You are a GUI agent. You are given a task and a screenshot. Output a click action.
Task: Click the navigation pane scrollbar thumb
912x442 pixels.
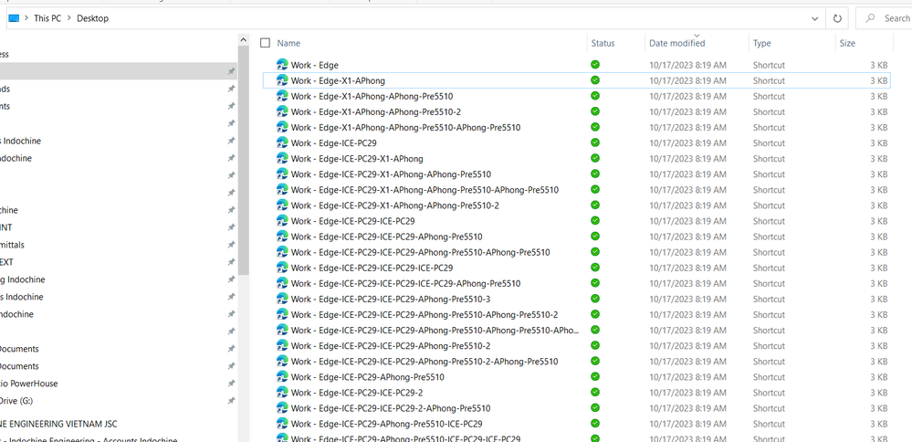244,160
